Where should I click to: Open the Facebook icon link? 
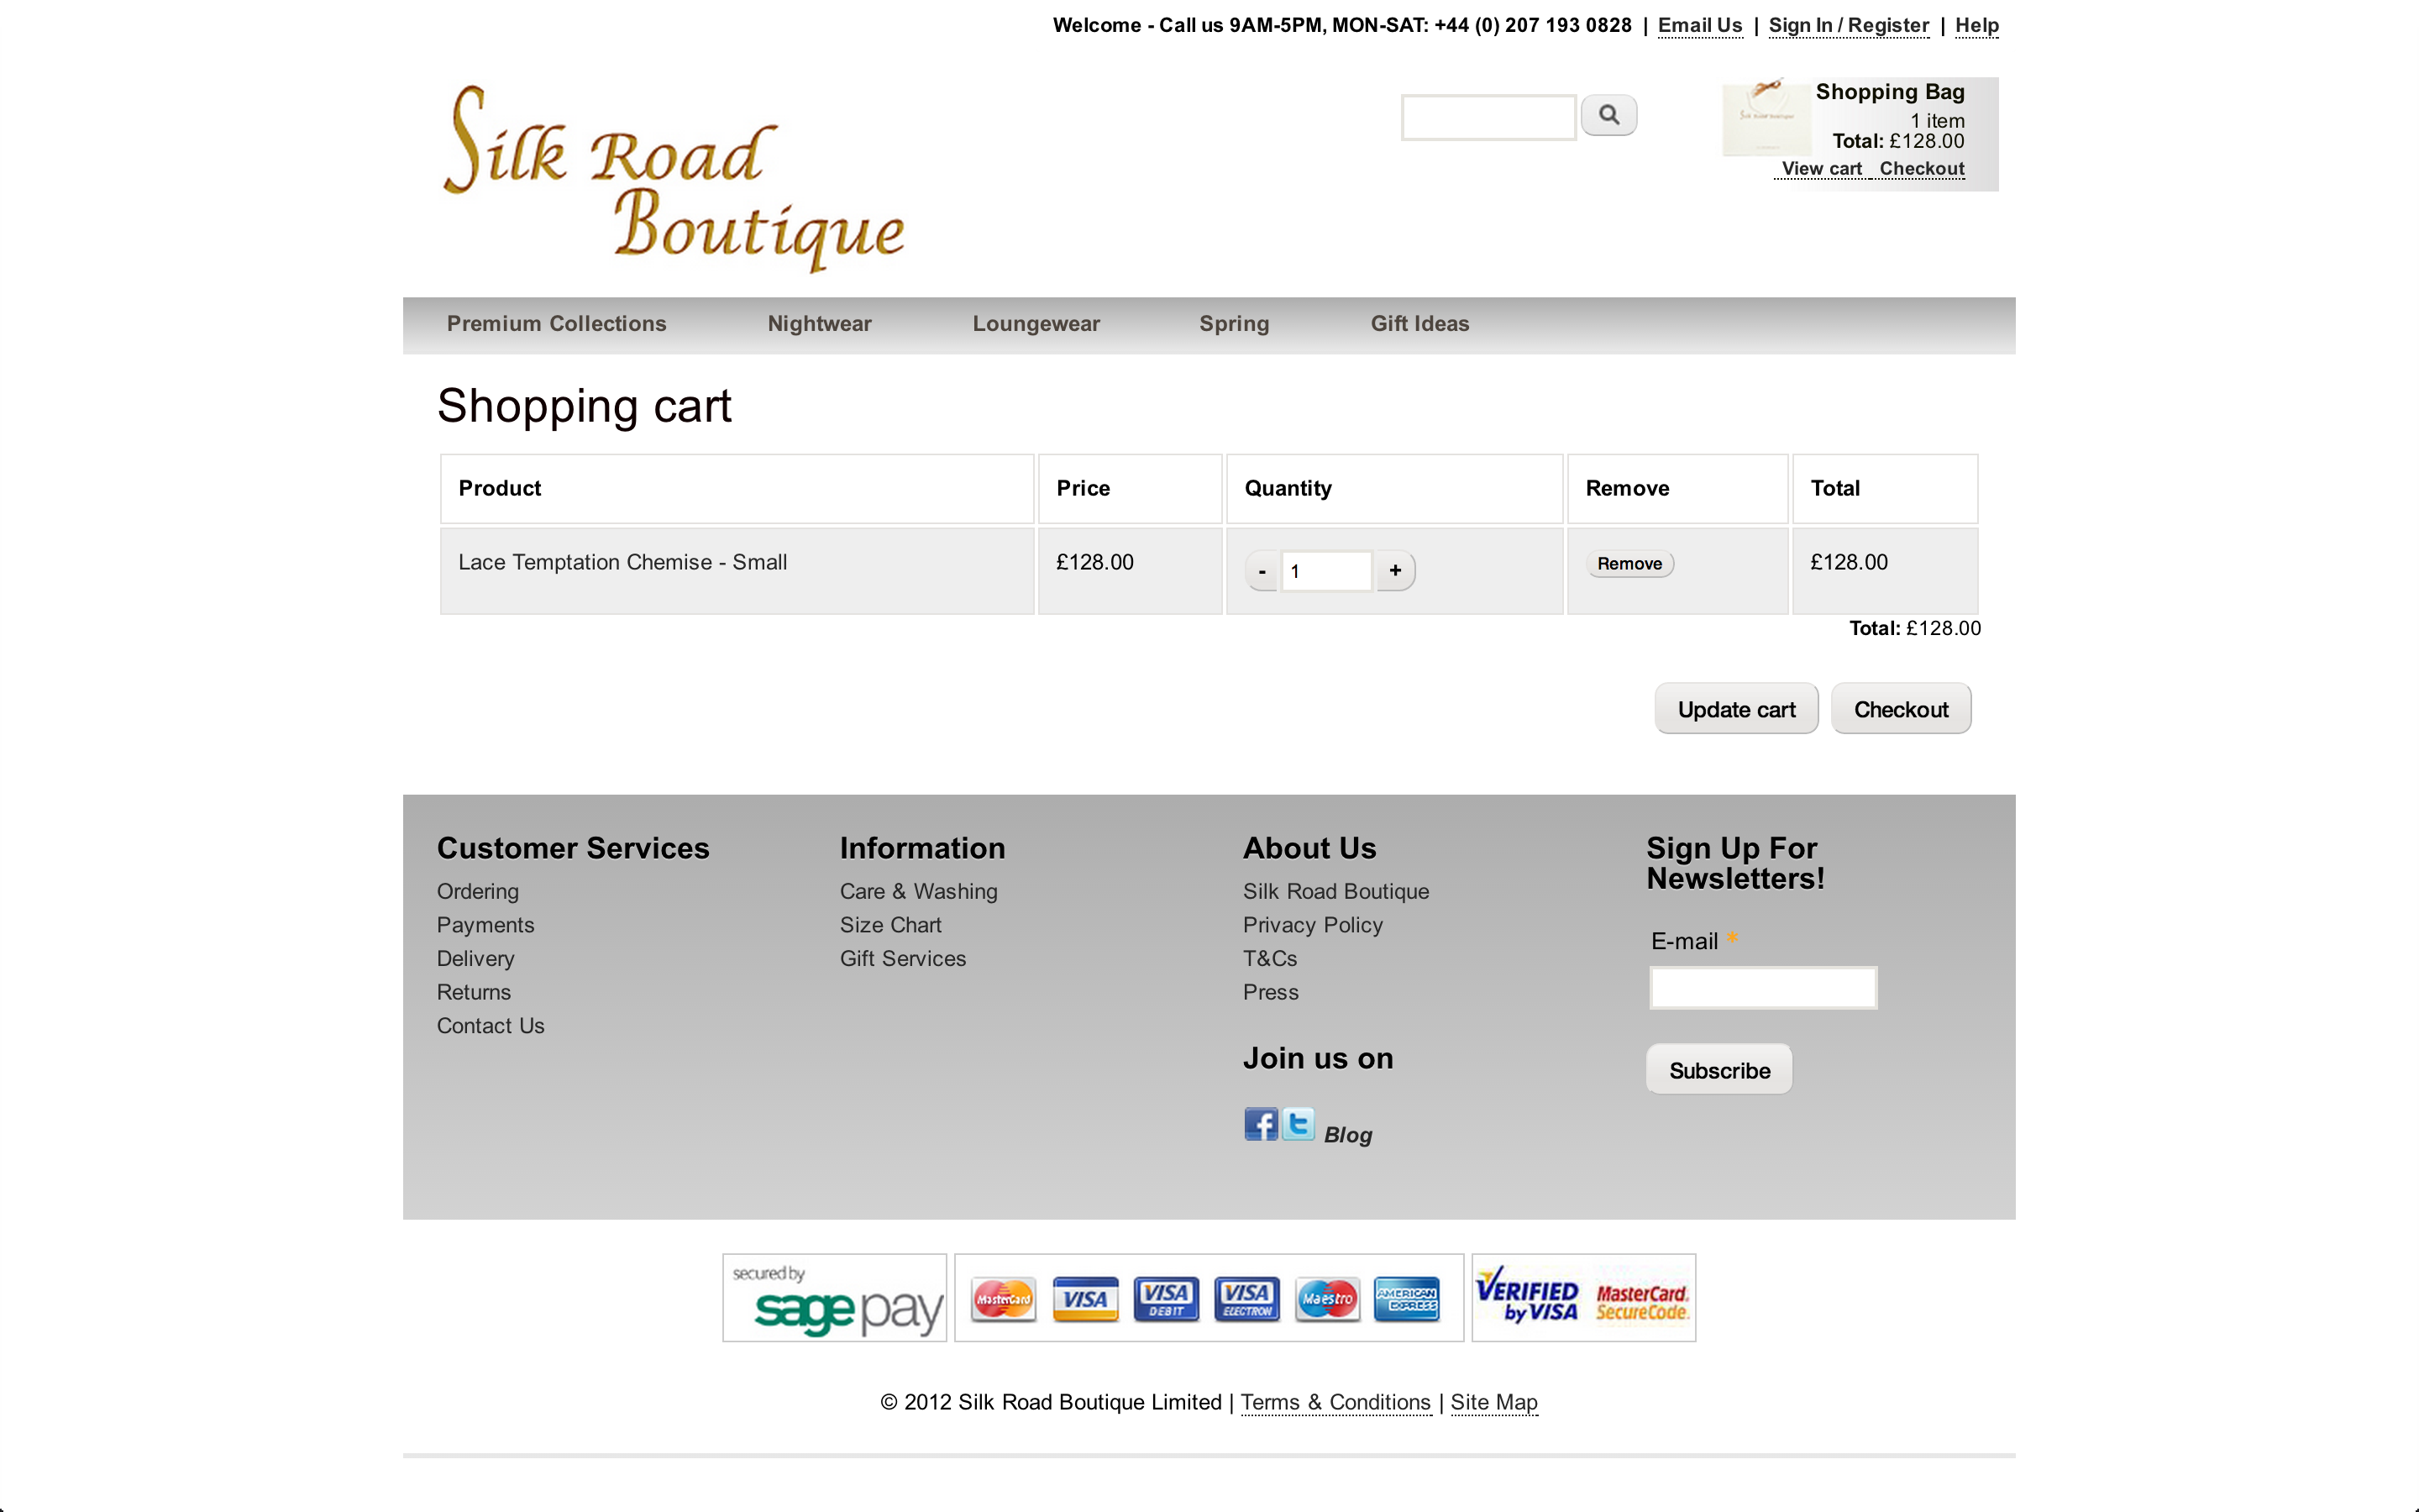click(1261, 1124)
